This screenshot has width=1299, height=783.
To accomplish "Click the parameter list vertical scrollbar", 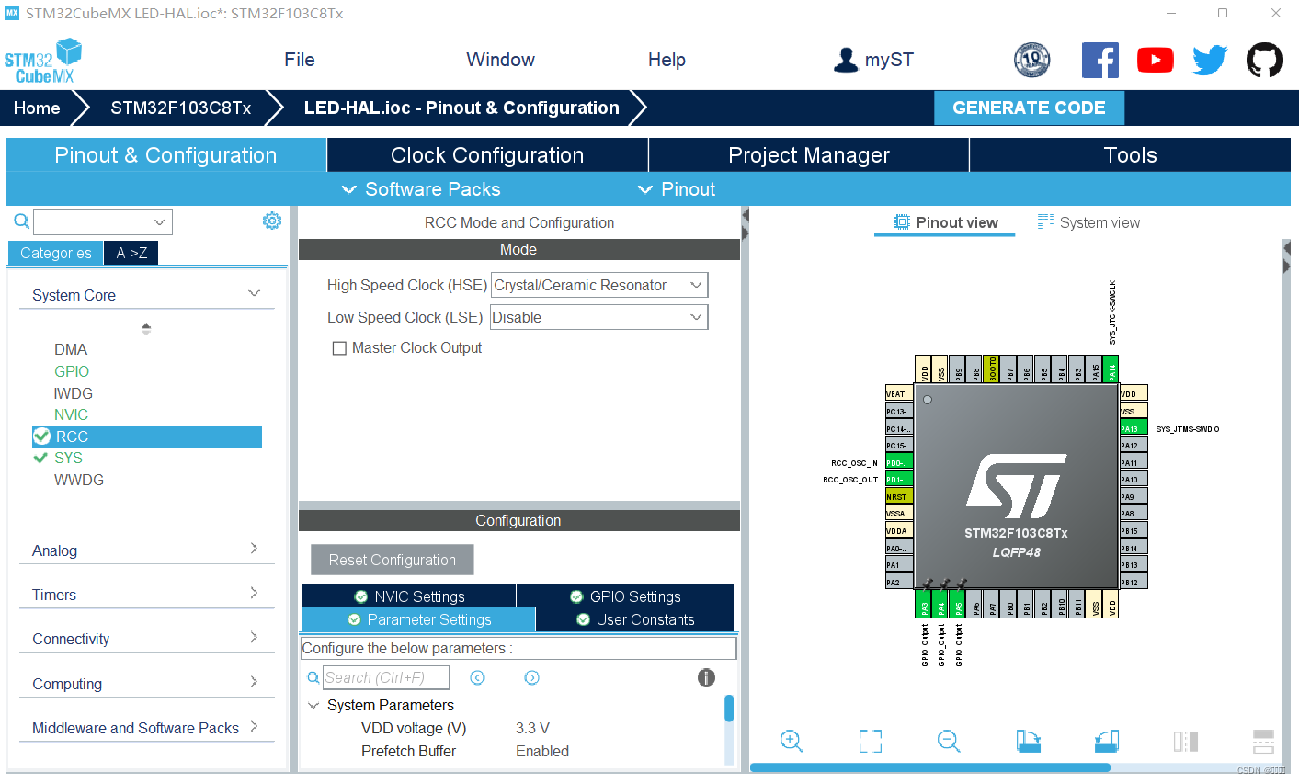I will [x=729, y=709].
